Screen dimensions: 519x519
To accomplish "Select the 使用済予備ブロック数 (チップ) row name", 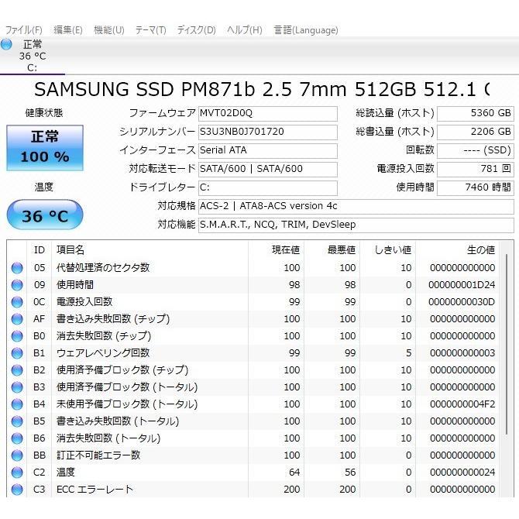I will 122,369.
